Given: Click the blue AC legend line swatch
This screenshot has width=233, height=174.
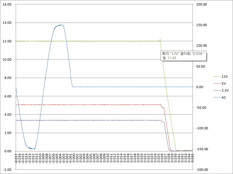Looking at the screenshot, I should 217,97.
